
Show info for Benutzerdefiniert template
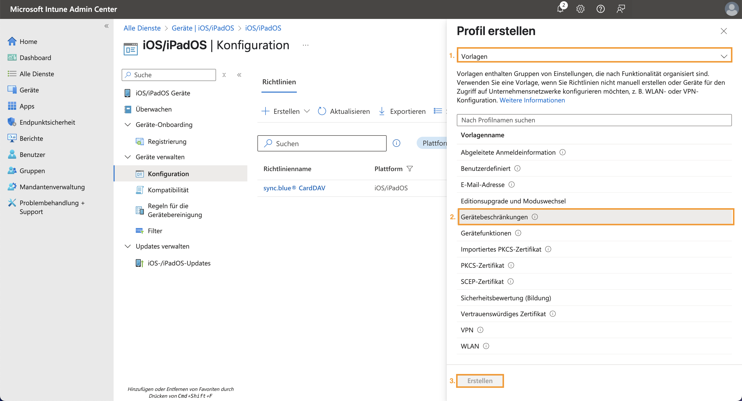(517, 168)
